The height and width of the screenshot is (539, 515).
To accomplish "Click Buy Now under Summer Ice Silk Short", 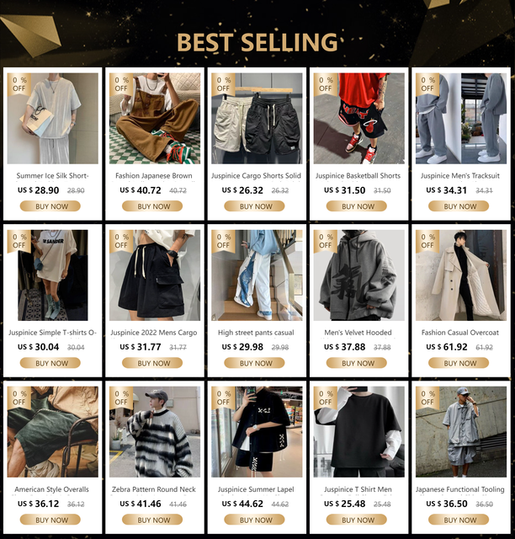I will pyautogui.click(x=50, y=206).
